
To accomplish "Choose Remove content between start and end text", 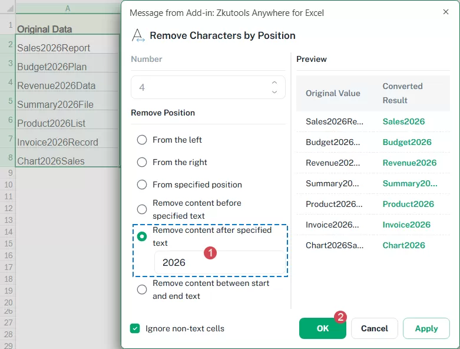I will click(x=142, y=289).
